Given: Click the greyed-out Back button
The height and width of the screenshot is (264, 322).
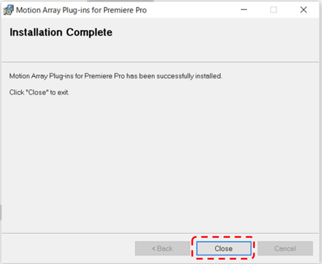Looking at the screenshot, I should click(x=162, y=248).
